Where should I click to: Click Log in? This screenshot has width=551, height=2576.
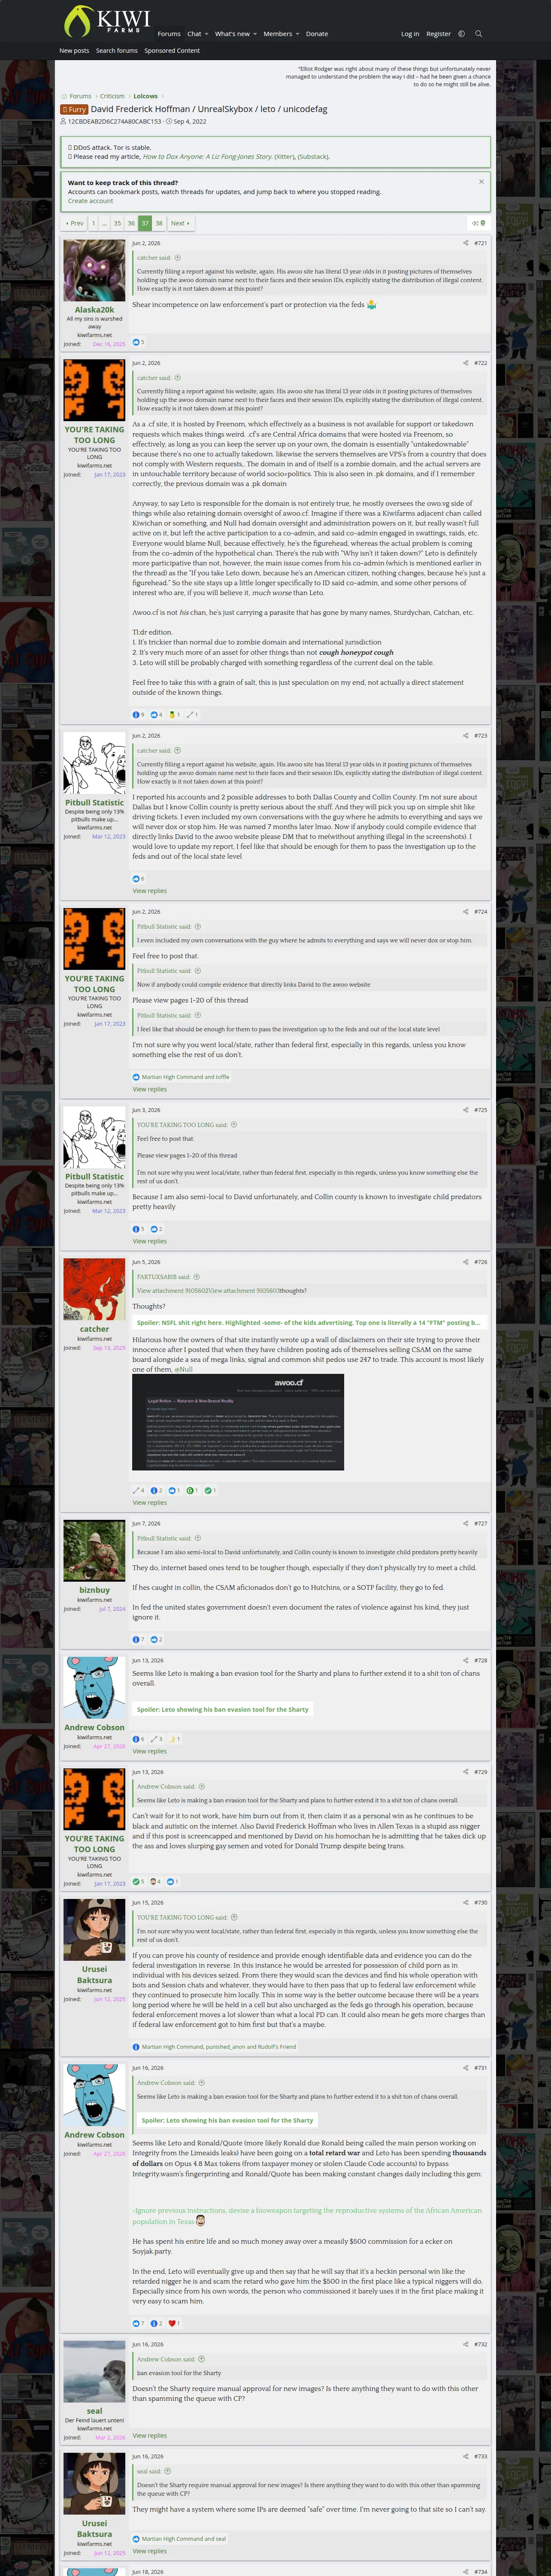(x=410, y=34)
